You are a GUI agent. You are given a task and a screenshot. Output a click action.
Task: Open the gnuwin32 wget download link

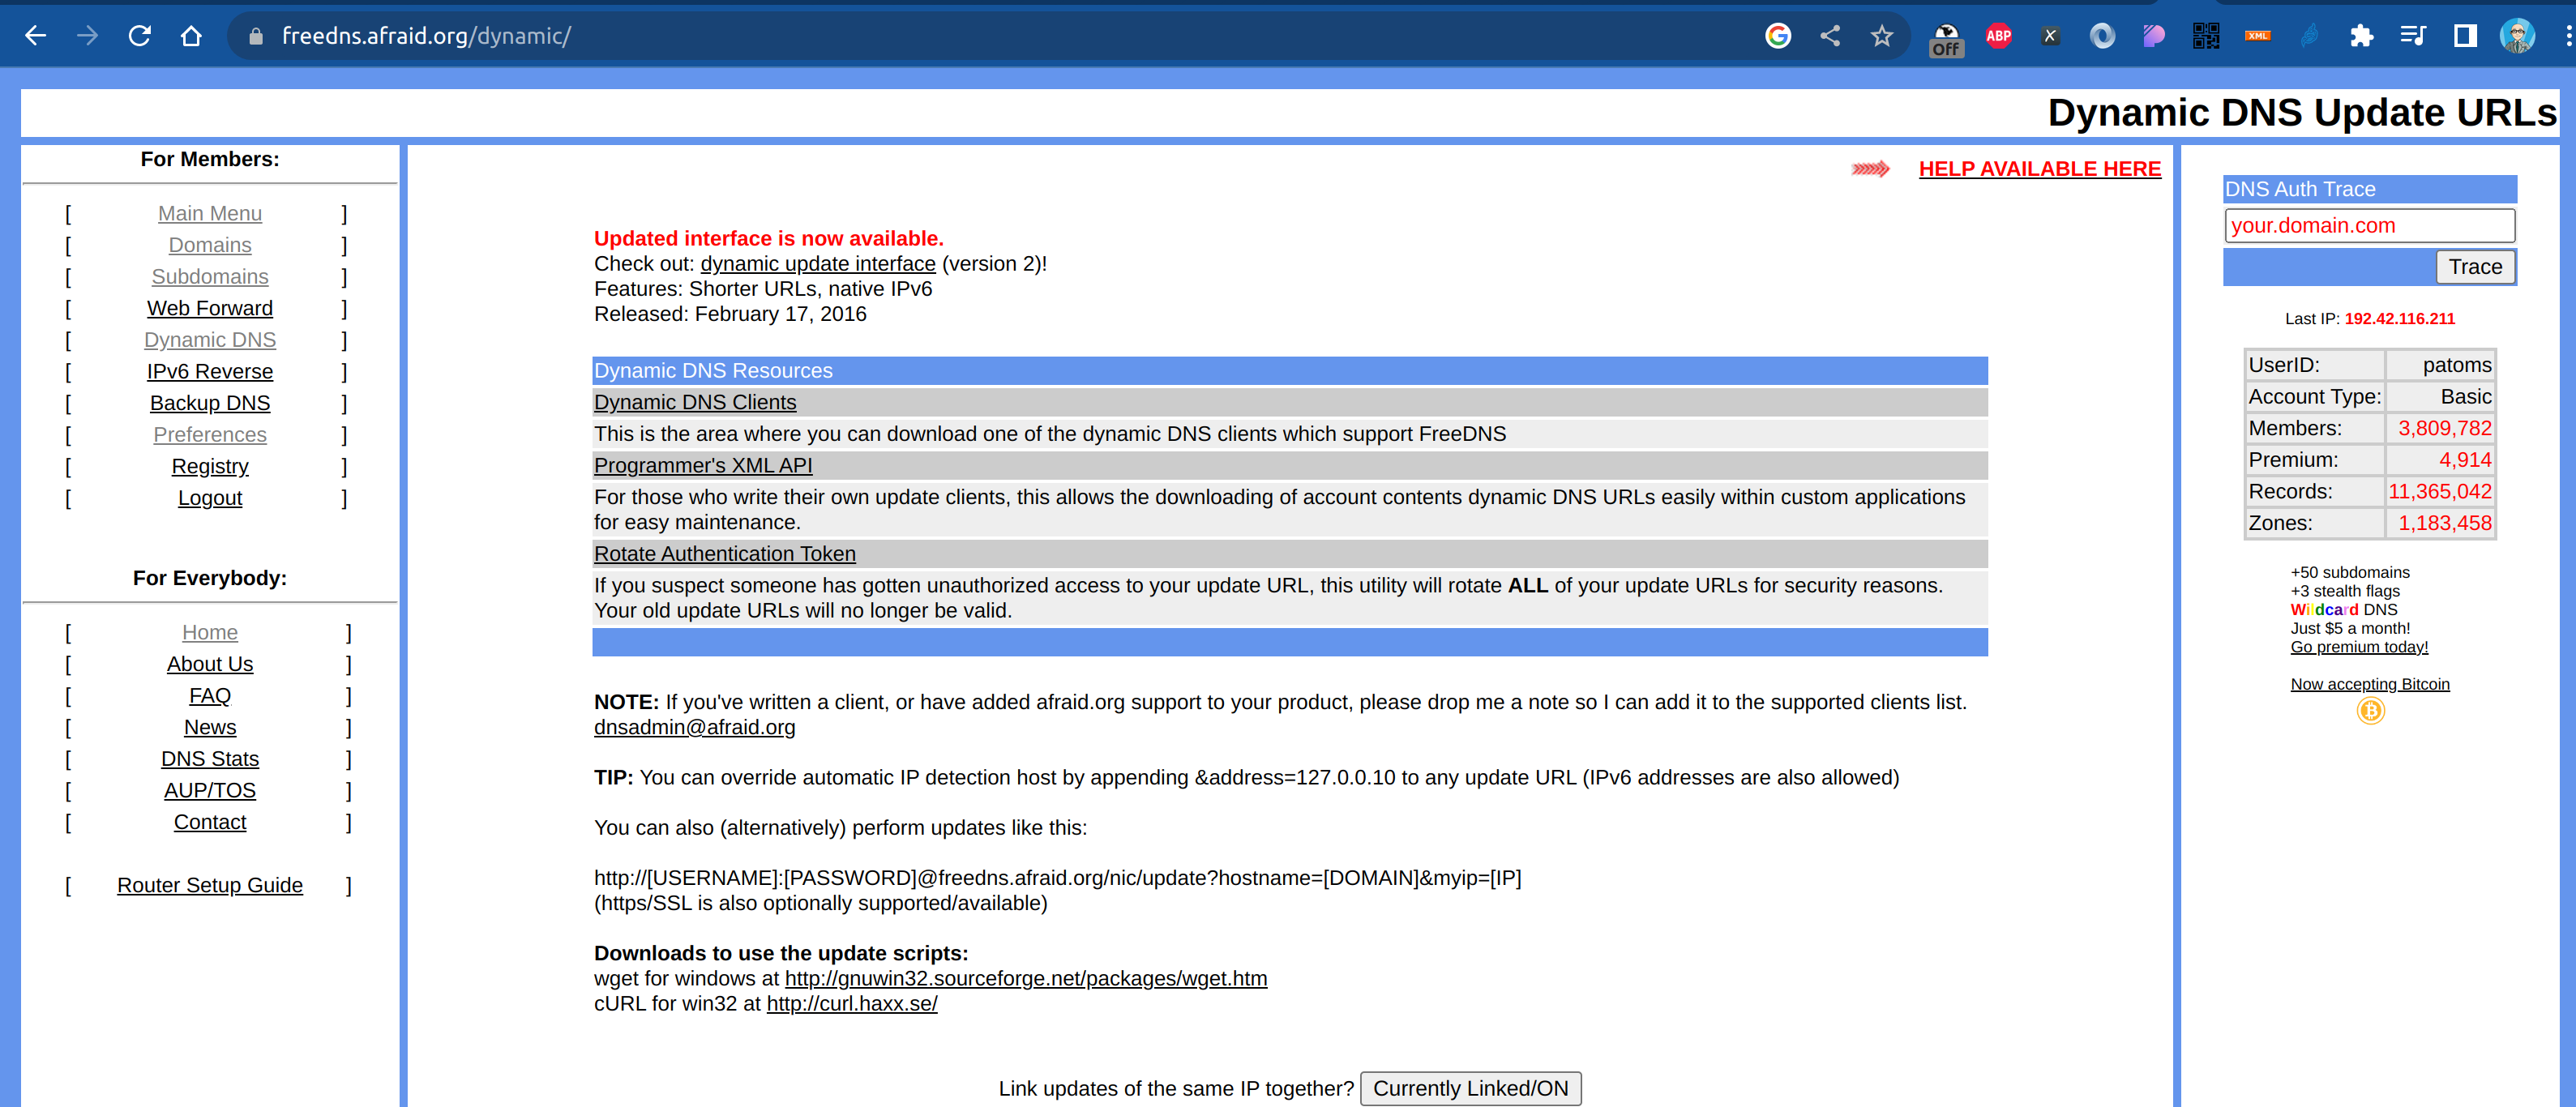click(1026, 978)
